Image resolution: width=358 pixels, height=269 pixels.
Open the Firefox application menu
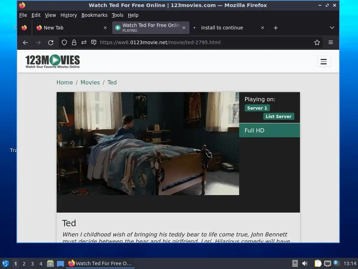tap(331, 42)
